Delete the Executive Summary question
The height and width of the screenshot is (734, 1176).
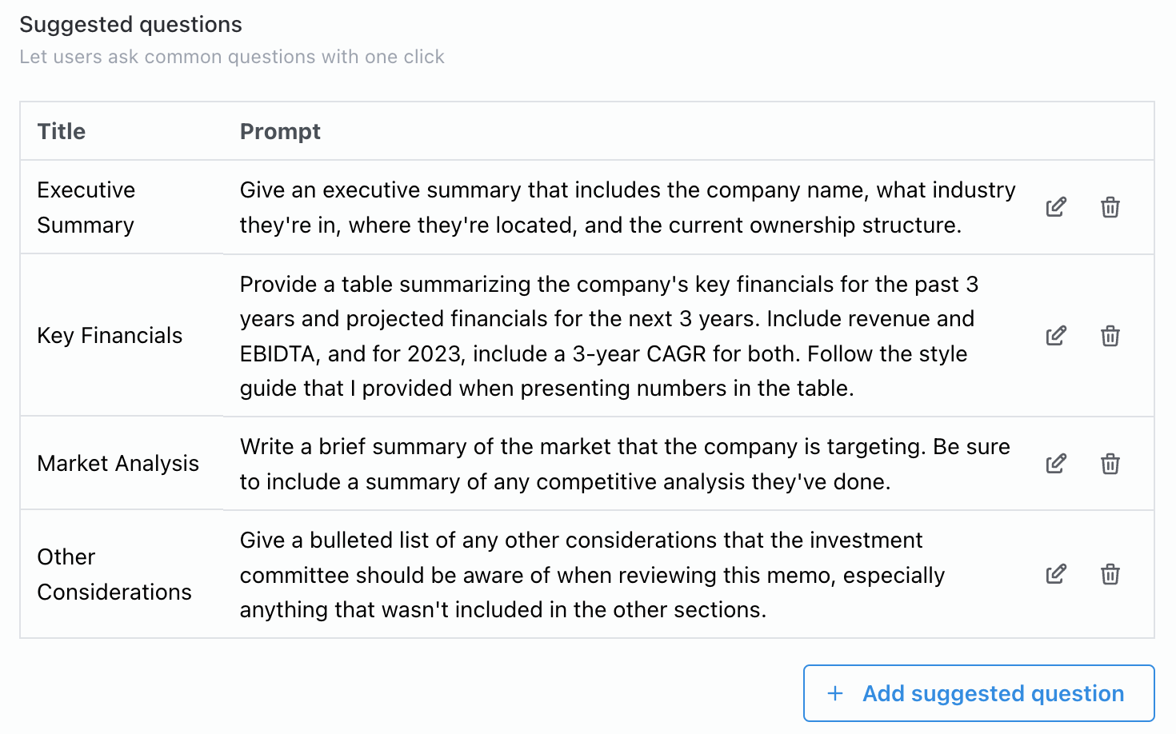1110,207
